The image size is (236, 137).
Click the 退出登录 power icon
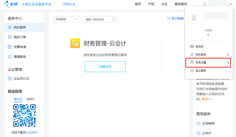point(192,70)
